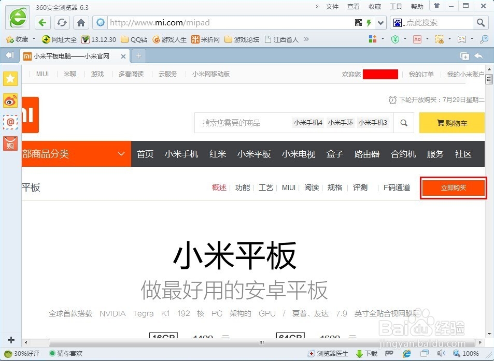Click 30%好评 rating in status bar
Image resolution: width=494 pixels, height=361 pixels.
point(22,353)
